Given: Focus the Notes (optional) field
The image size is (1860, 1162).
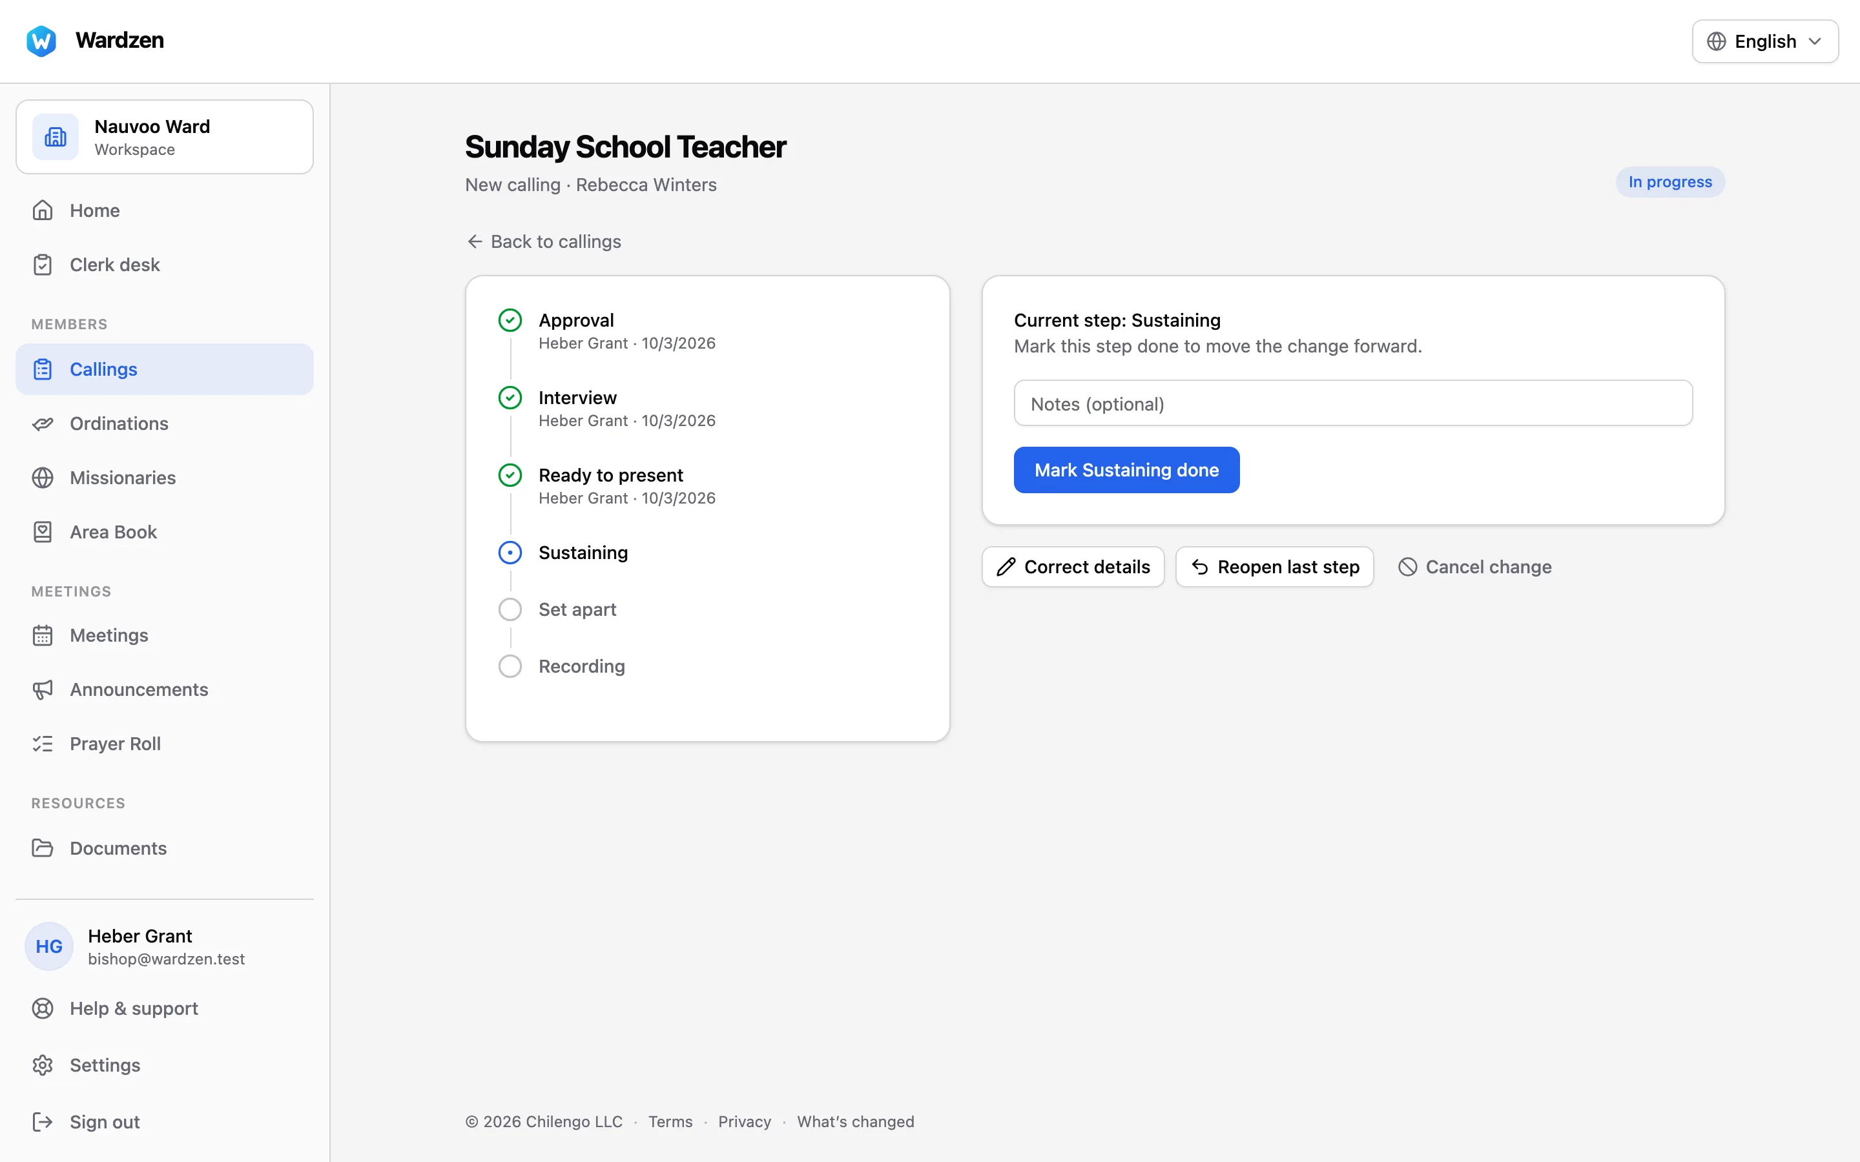Looking at the screenshot, I should pos(1353,403).
